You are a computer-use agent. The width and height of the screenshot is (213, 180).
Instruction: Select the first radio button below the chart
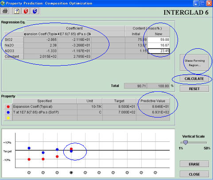click(x=29, y=172)
